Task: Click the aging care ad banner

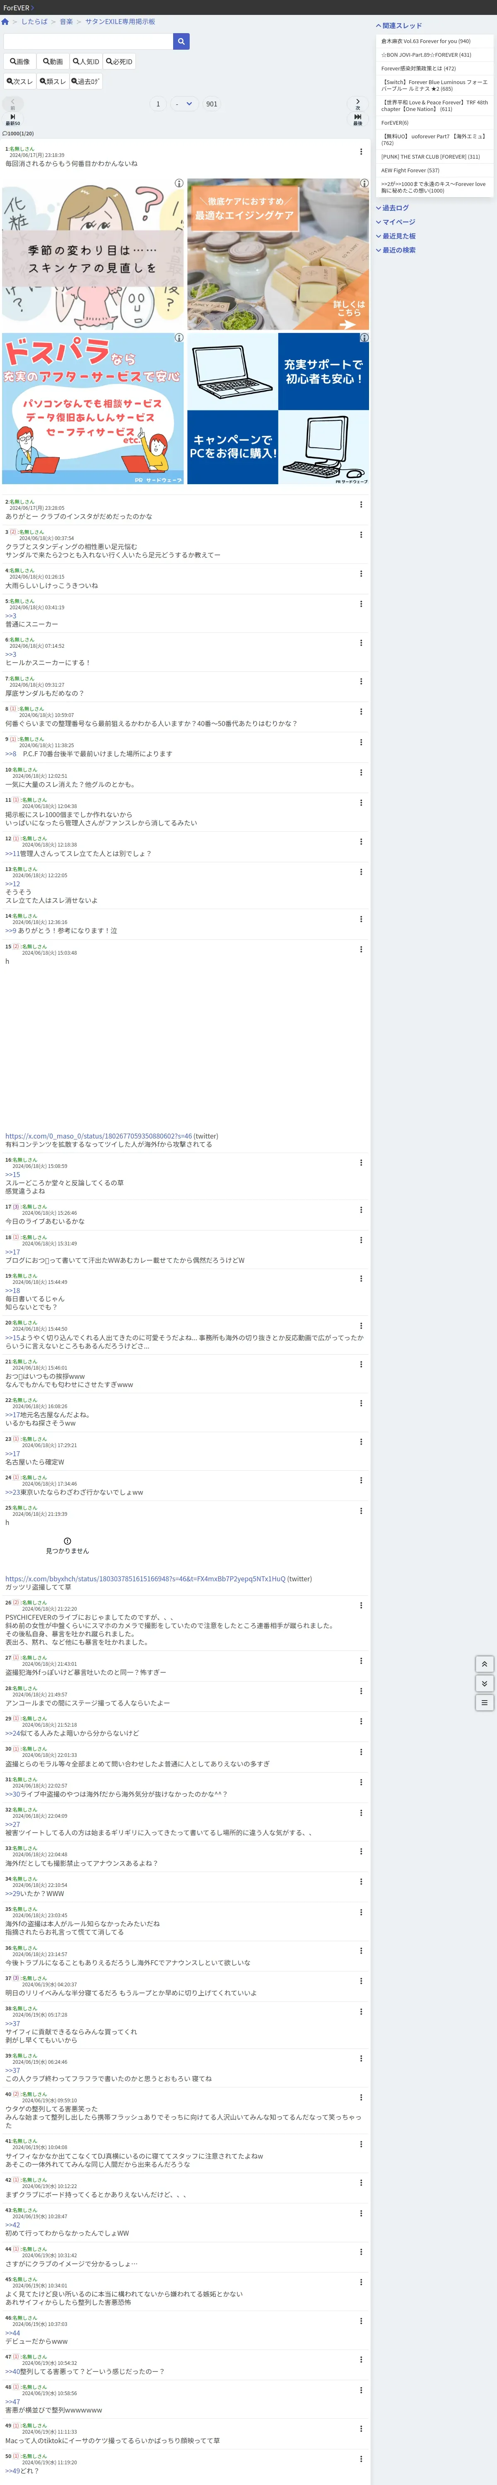Action: (x=278, y=254)
